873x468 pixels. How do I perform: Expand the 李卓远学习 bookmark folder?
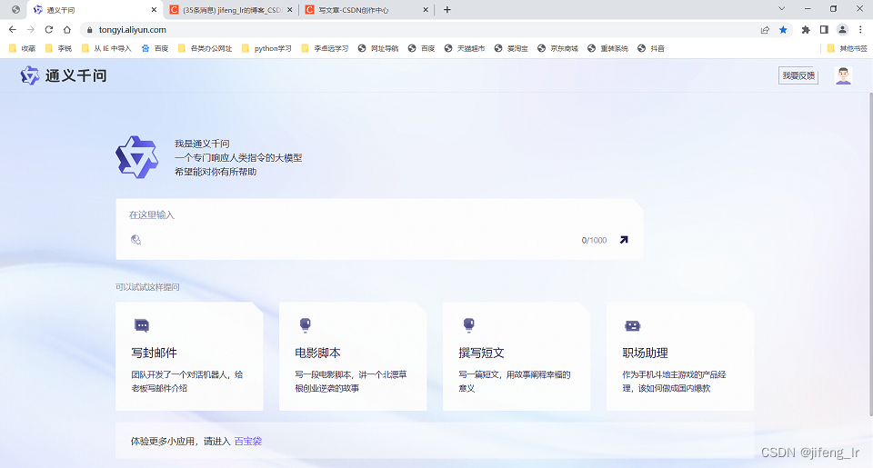coord(325,48)
